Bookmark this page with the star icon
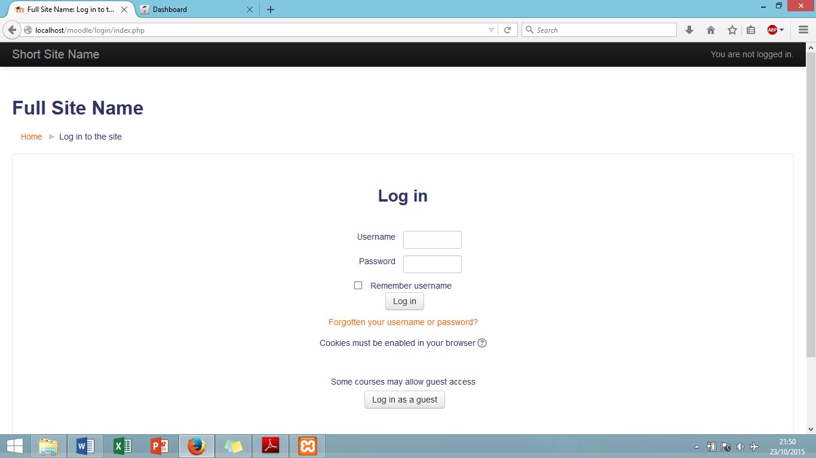Screen dimensions: 816x458 click(x=732, y=30)
